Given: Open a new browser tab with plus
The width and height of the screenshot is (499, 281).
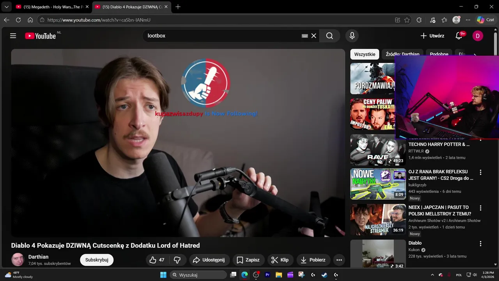Looking at the screenshot, I should pos(178,7).
